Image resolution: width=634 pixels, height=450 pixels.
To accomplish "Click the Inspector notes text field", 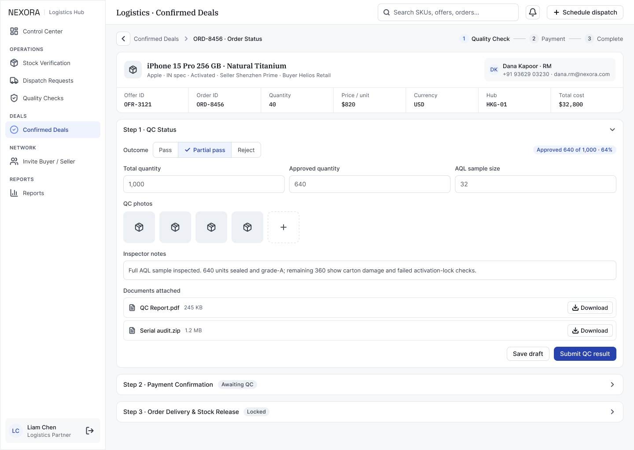I will [x=370, y=270].
